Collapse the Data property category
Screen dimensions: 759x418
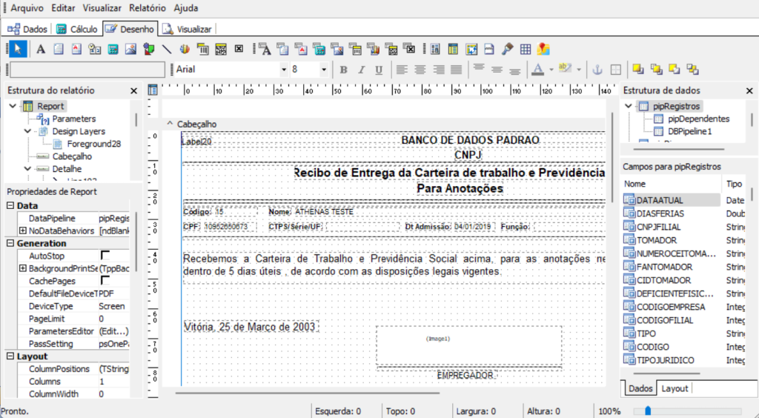click(10, 205)
